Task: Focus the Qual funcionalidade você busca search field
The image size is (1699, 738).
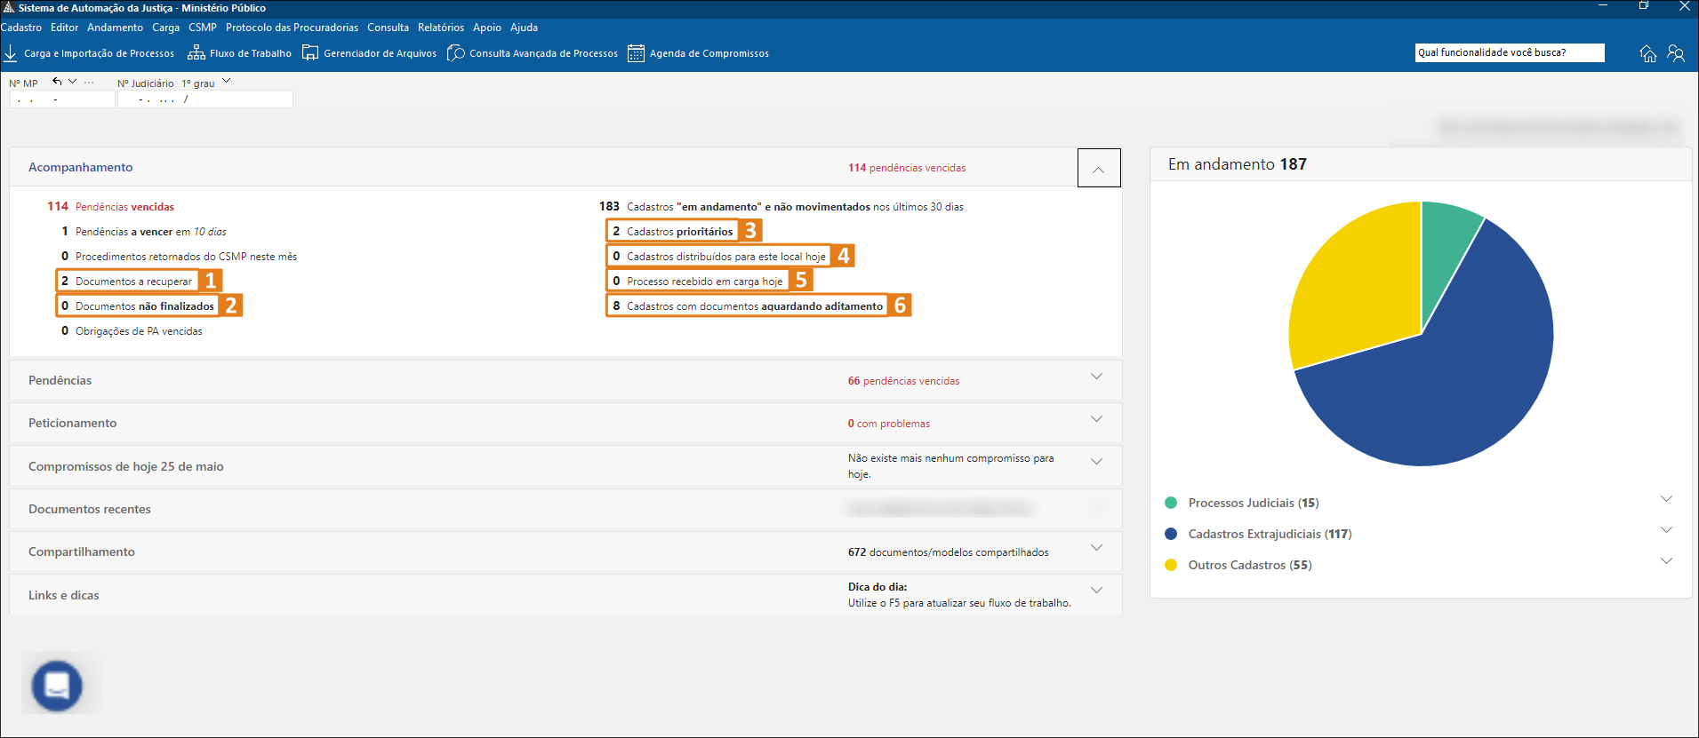Action: (1510, 53)
